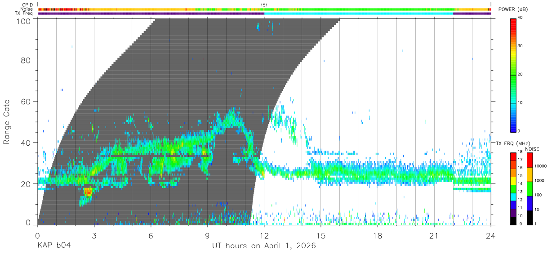552x255 pixels.
Task: Click range gate tick label 80
Action: tap(26, 60)
